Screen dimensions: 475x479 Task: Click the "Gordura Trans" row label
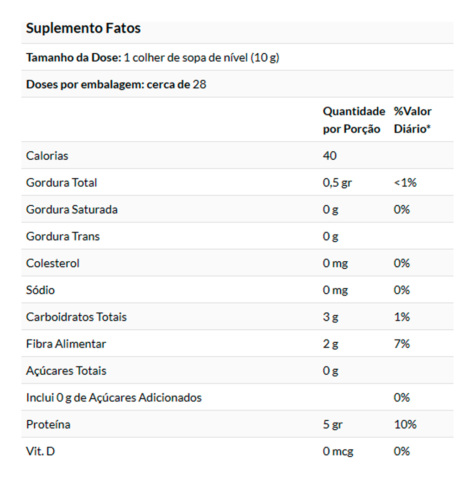[63, 236]
